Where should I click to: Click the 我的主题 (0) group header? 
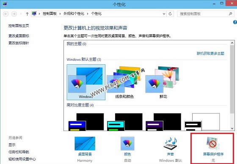pyautogui.click(x=77, y=44)
